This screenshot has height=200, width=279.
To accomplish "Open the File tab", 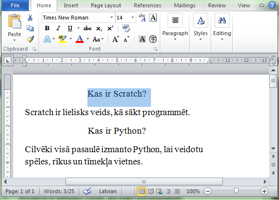I will [15, 5].
